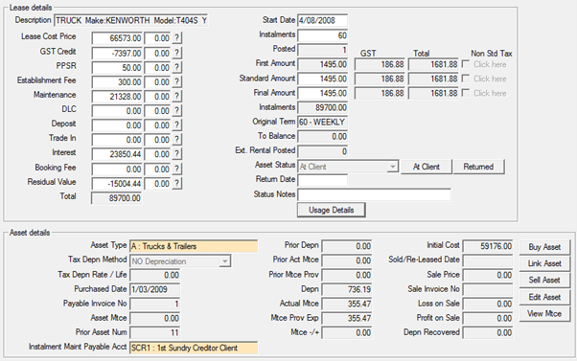Image resolution: width=577 pixels, height=361 pixels.
Task: Click the Asset Type field A : Trucks & Trailers
Action: pyautogui.click(x=194, y=246)
